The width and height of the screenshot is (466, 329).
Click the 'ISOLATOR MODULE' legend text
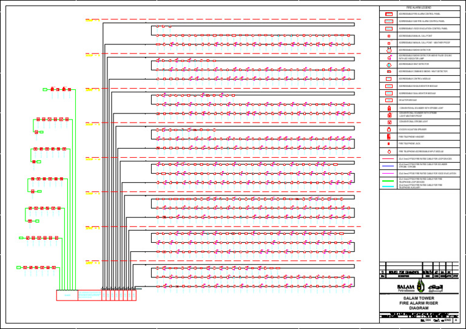(408, 100)
